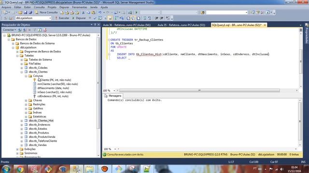Click the Cancel executing query stop icon

(90, 18)
